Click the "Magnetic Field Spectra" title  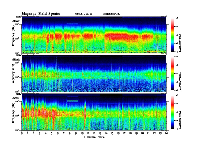(x=41, y=14)
